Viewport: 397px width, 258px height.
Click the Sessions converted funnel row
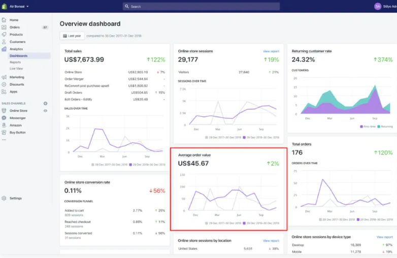(x=115, y=236)
